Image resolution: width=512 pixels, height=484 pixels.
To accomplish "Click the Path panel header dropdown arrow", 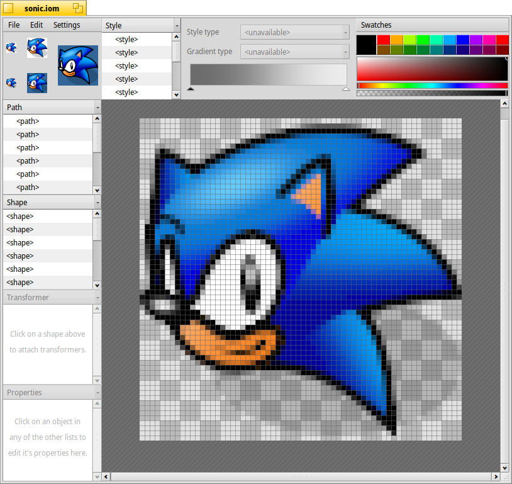I will point(97,107).
